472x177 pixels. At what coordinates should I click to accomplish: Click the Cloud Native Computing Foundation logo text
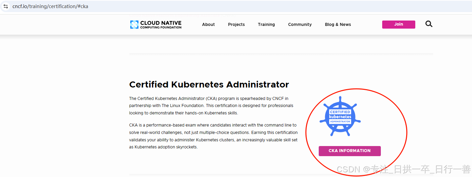tap(161, 25)
